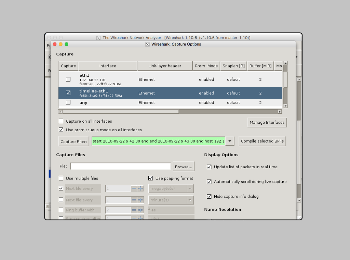
Task: Check the 'any' interface capture checkbox
Action: tap(68, 102)
